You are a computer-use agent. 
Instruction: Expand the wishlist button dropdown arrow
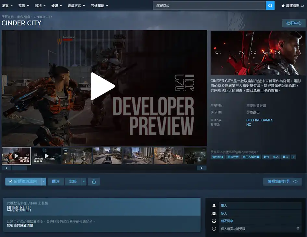click(x=44, y=181)
